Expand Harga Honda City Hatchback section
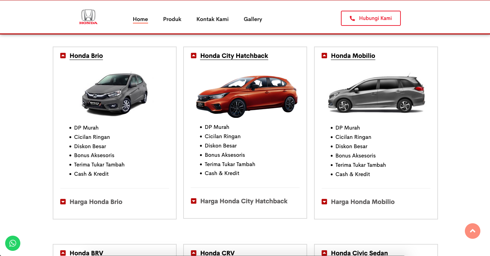 point(243,201)
